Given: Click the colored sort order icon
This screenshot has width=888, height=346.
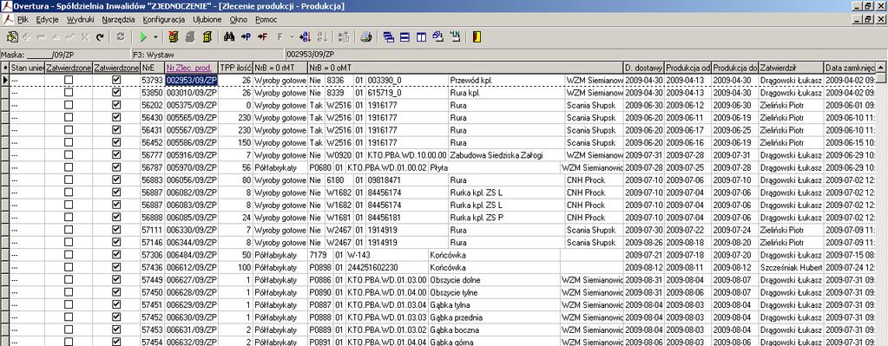Looking at the screenshot, I should pyautogui.click(x=306, y=37).
